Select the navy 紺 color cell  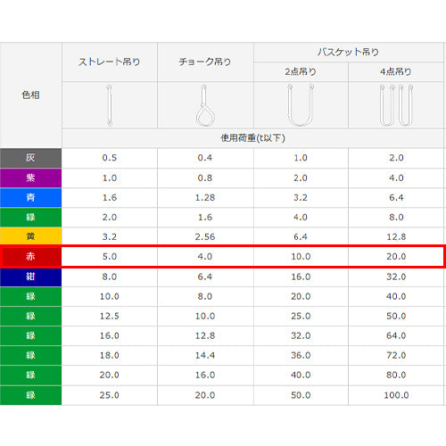tap(30, 277)
